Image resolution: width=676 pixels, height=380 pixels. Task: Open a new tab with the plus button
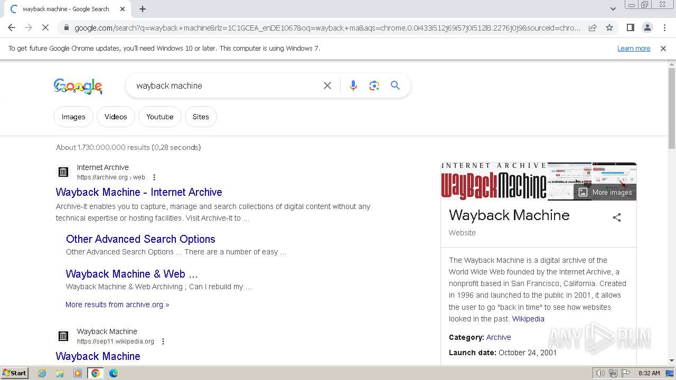tap(143, 9)
